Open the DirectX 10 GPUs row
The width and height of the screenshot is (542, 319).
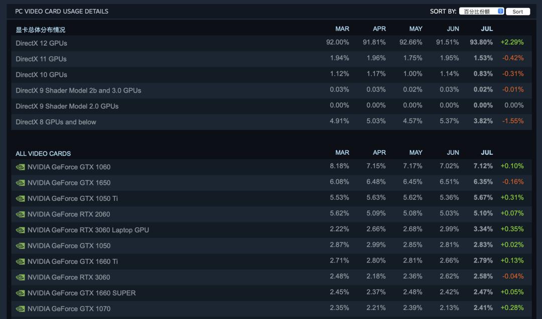[41, 75]
